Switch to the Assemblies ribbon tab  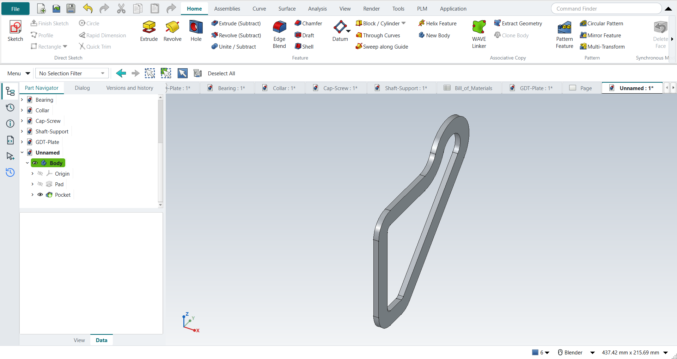227,8
